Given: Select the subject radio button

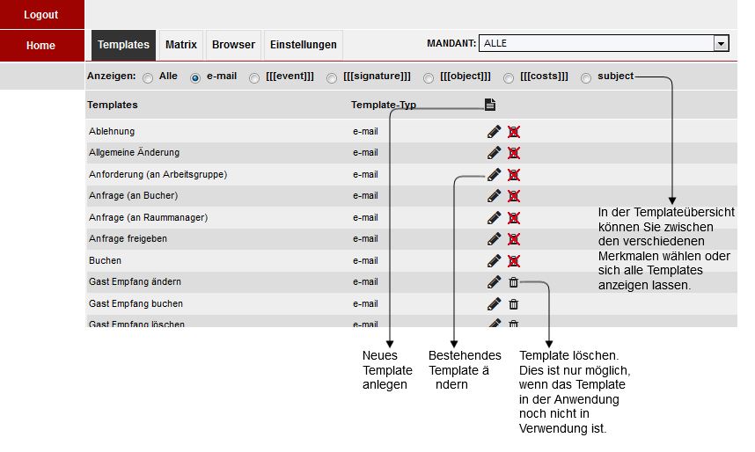Looking at the screenshot, I should tap(586, 78).
